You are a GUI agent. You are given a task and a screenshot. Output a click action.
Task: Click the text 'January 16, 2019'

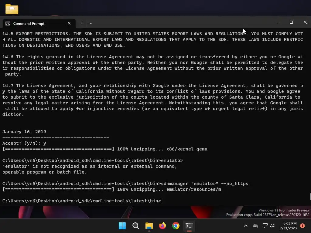(24, 132)
